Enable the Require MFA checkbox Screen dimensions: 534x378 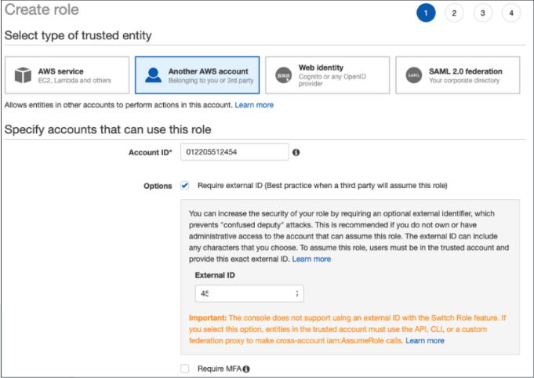[x=184, y=369]
